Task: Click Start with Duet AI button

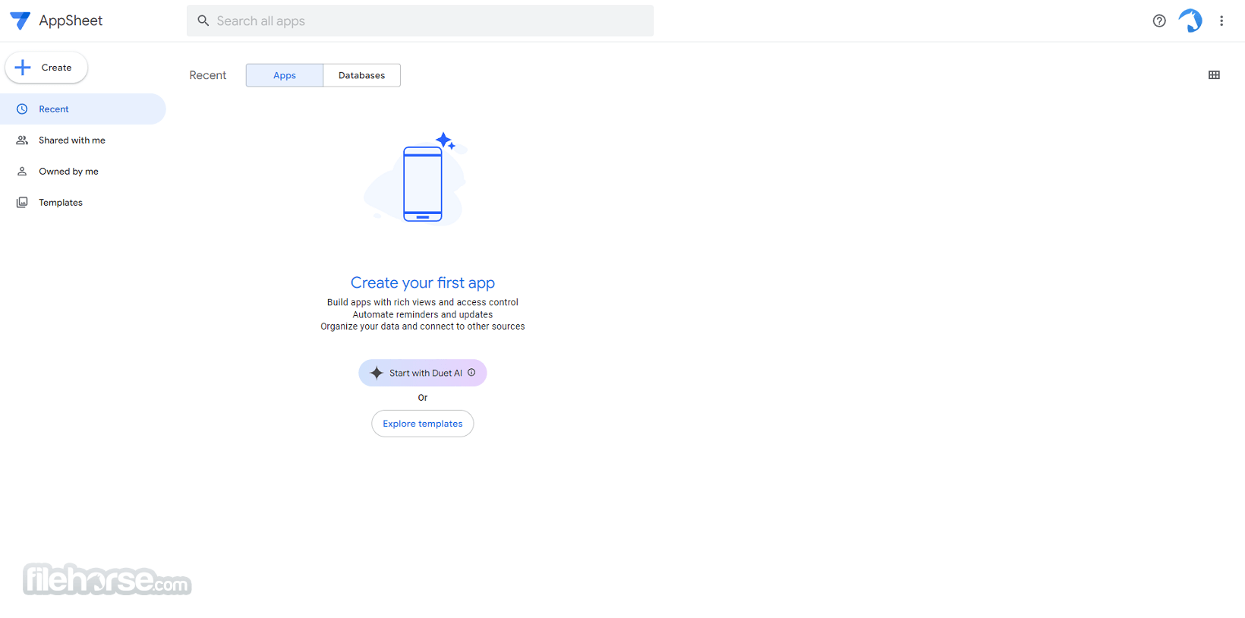Action: [423, 373]
